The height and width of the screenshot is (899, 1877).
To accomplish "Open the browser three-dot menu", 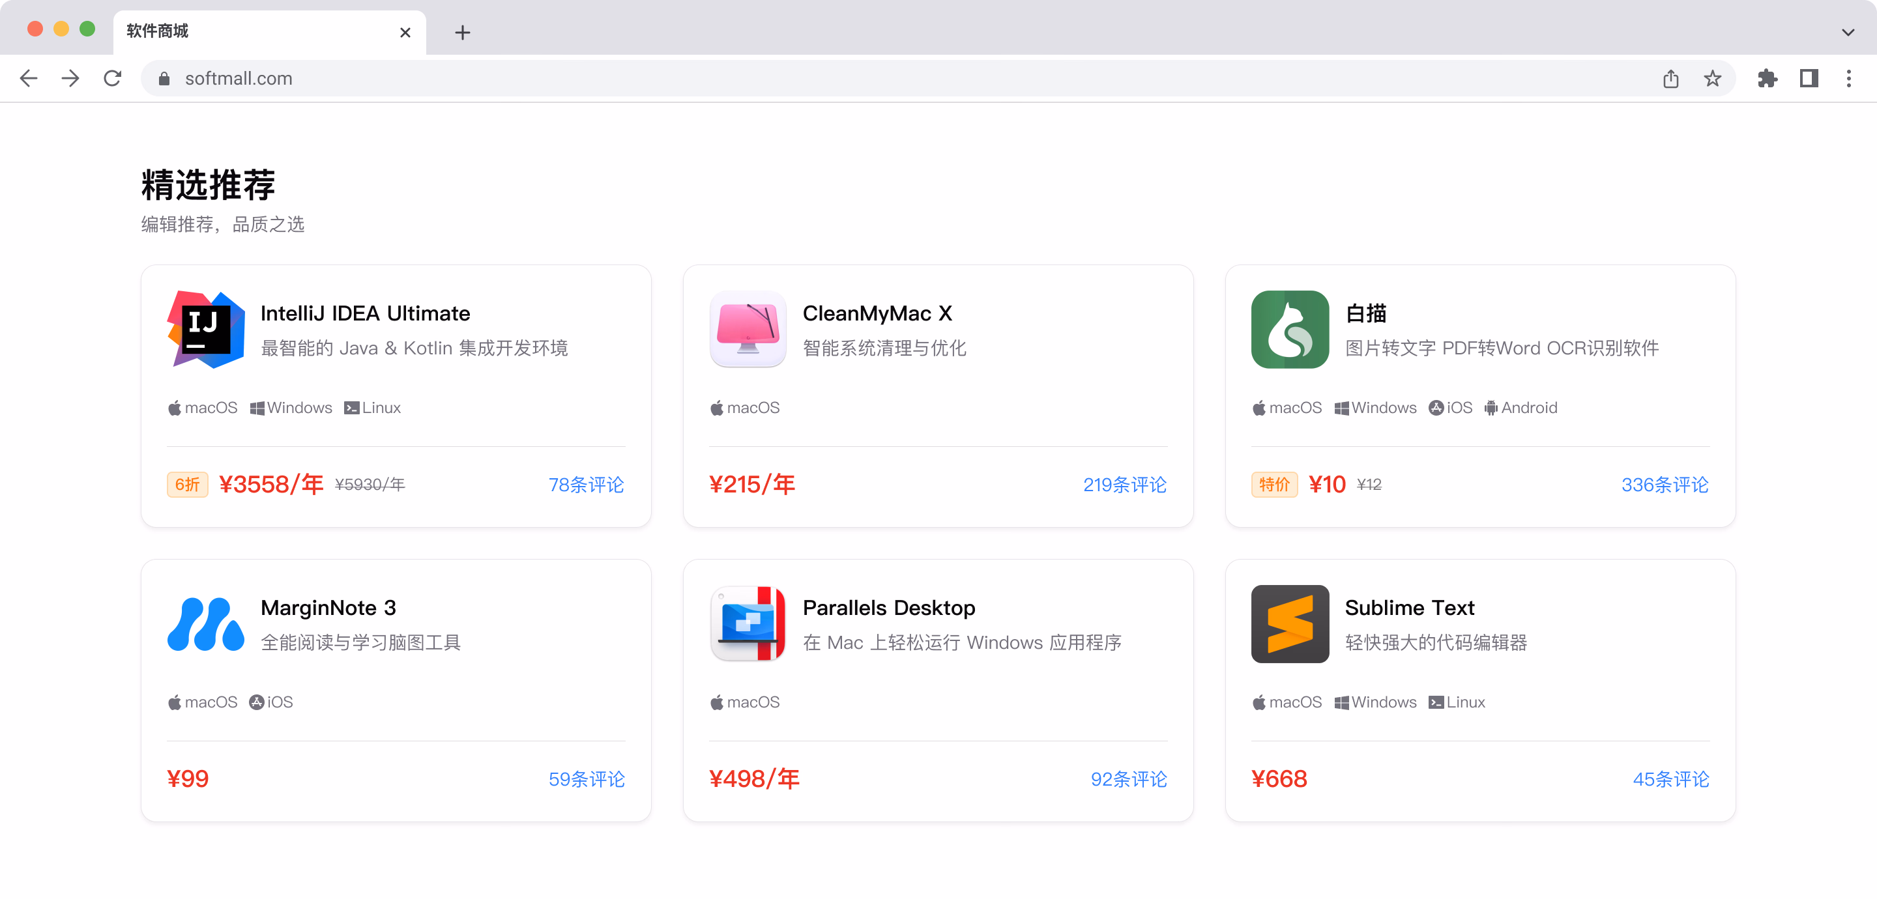I will point(1848,78).
